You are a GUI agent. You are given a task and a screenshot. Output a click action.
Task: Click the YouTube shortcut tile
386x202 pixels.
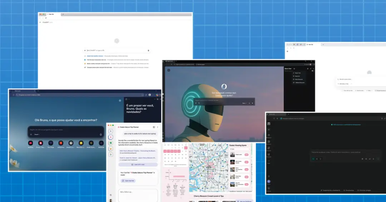coord(31,143)
